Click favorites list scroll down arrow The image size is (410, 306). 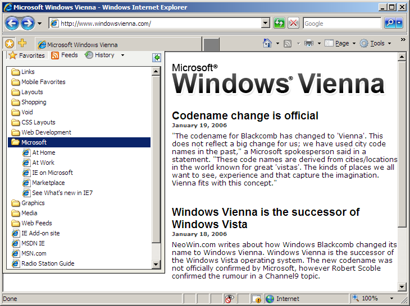pos(156,265)
